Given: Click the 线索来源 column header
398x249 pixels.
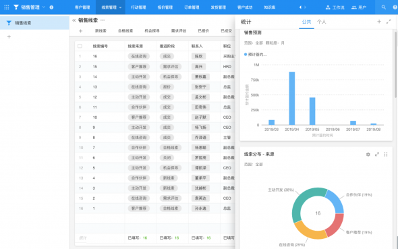Looking at the screenshot, I should point(136,46).
